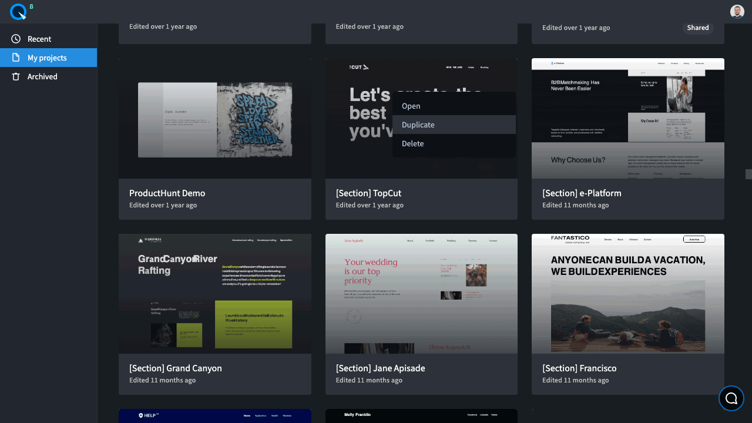Screen dimensions: 752x423
Task: Open the [Section] Grand Canyon thumbnail
Action: 215,294
